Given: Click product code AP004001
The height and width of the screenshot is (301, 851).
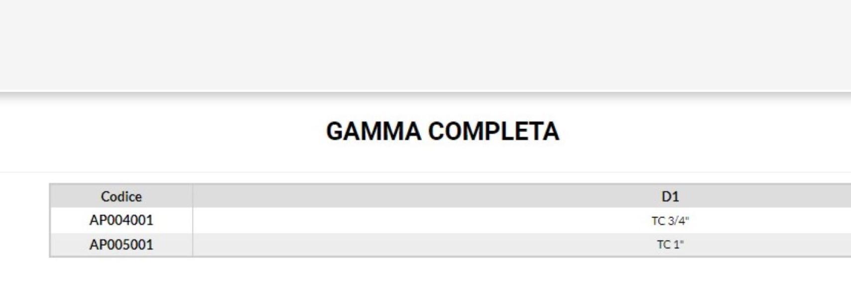Looking at the screenshot, I should coord(121,220).
